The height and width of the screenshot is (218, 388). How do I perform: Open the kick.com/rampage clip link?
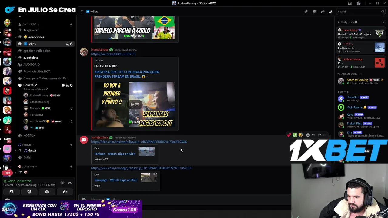tap(142, 168)
